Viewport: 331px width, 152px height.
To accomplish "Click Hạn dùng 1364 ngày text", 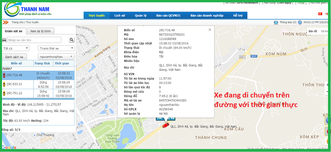I will (x=277, y=3).
